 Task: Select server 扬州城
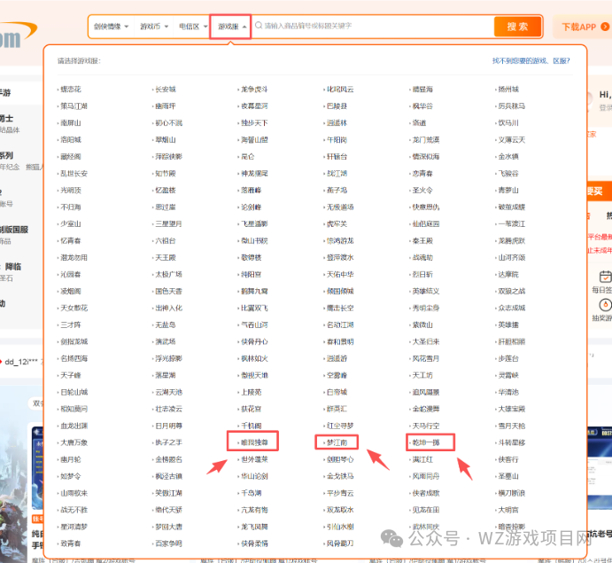[508, 90]
